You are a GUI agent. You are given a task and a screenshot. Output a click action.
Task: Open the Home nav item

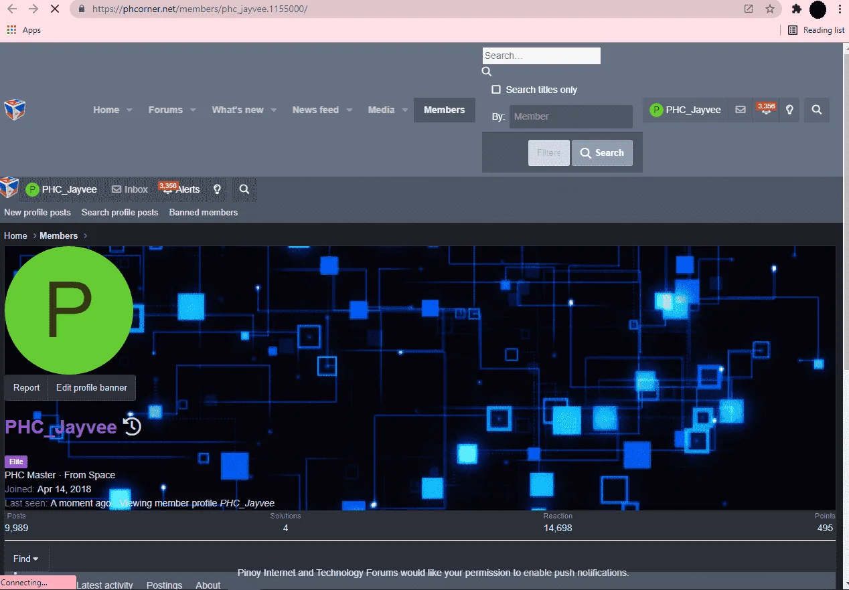pos(106,110)
